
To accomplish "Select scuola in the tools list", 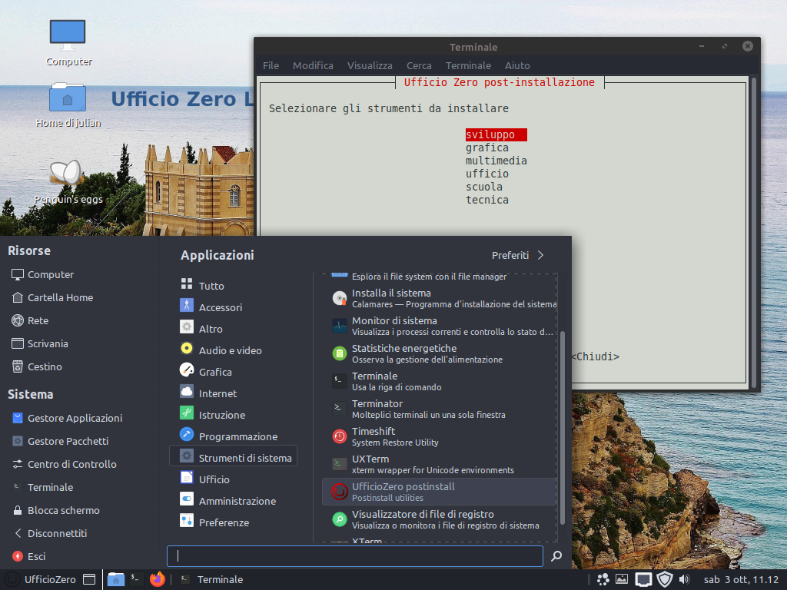I will point(484,187).
